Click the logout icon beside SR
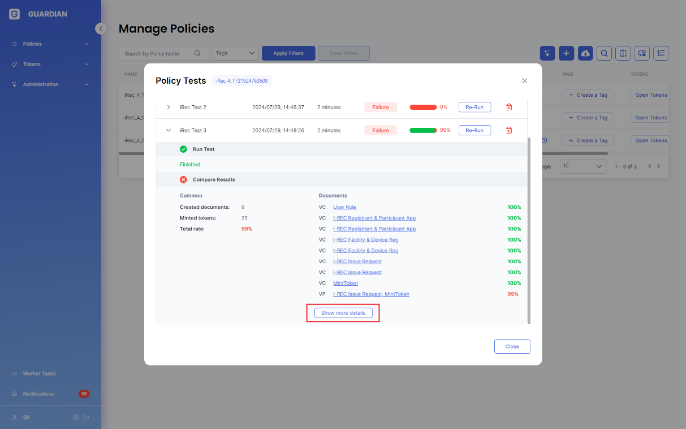 click(87, 418)
